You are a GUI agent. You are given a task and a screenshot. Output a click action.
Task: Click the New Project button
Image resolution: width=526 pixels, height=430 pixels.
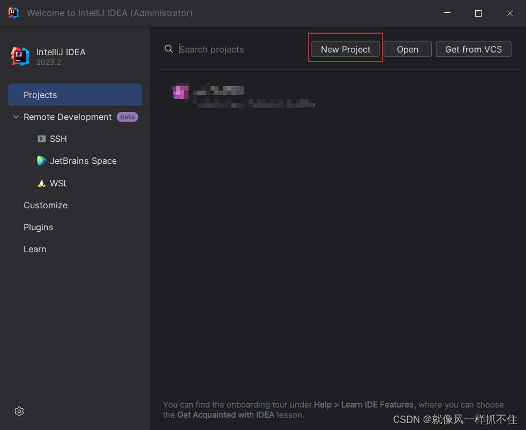click(x=345, y=49)
